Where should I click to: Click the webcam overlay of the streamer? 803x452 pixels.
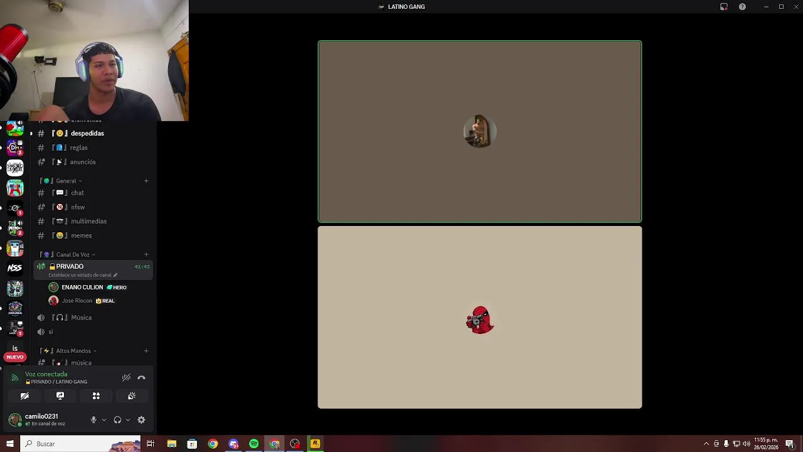94,60
